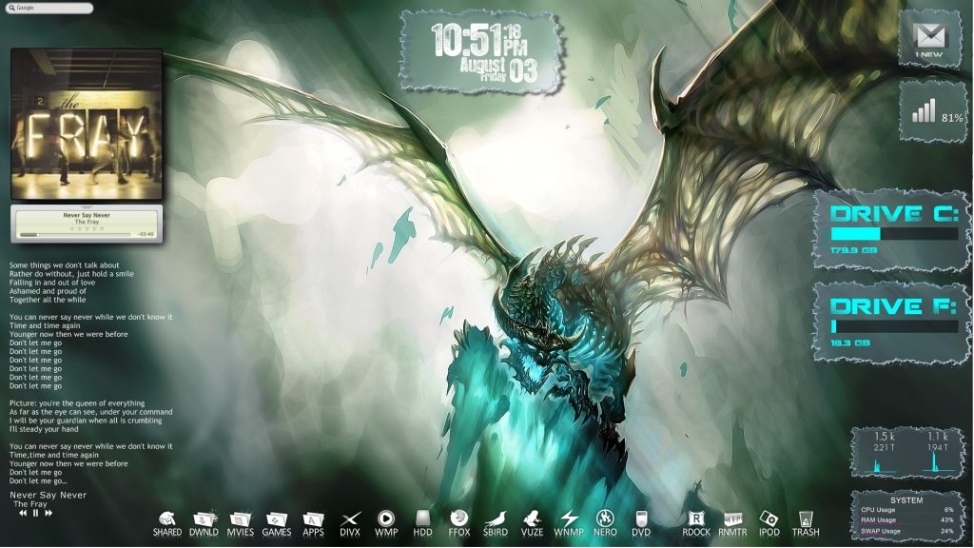The image size is (974, 548).
Task: Open the DVD drive icon
Action: coord(641,524)
